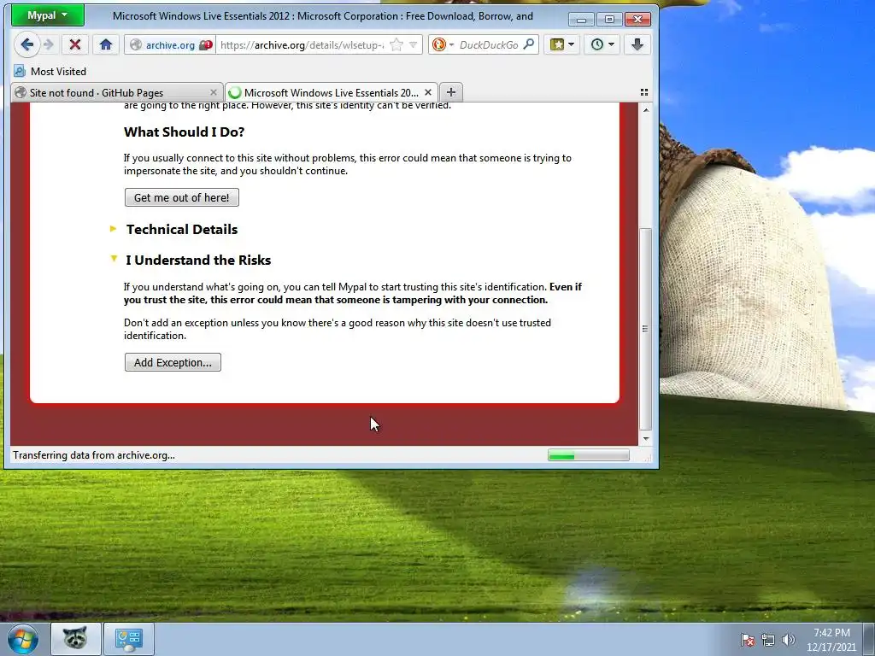Click the Add Exception... button
This screenshot has width=875, height=656.
pyautogui.click(x=173, y=362)
